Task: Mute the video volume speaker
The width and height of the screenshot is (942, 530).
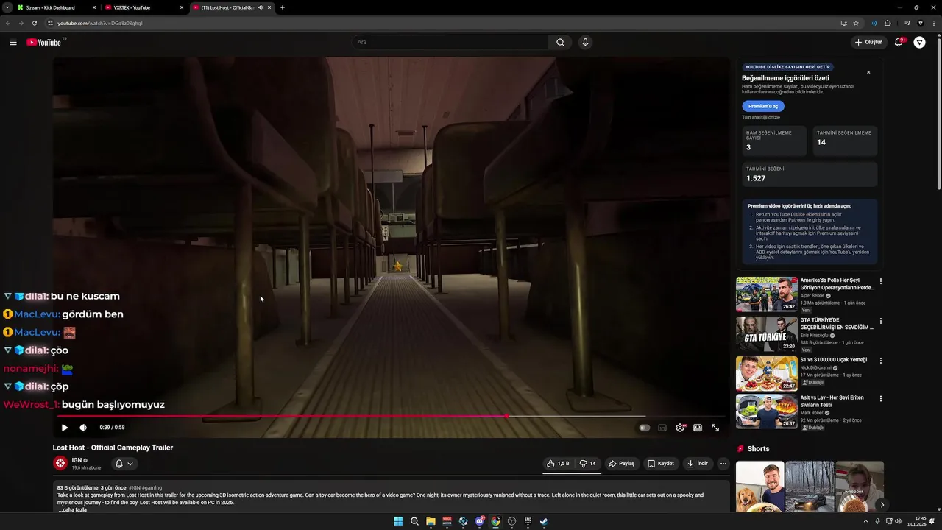Action: click(x=83, y=428)
